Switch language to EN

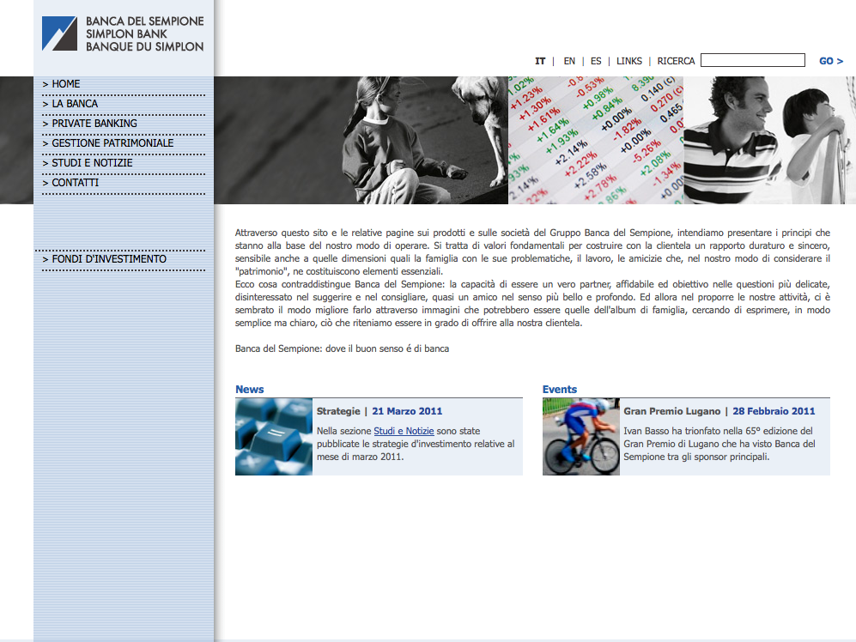coord(569,61)
